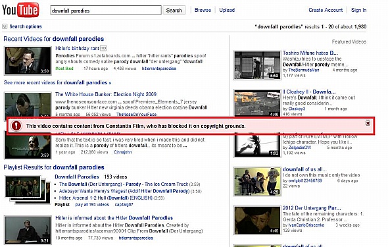Visit omfglol123456789 channel
The width and height of the screenshot is (388, 247).
tap(305, 180)
